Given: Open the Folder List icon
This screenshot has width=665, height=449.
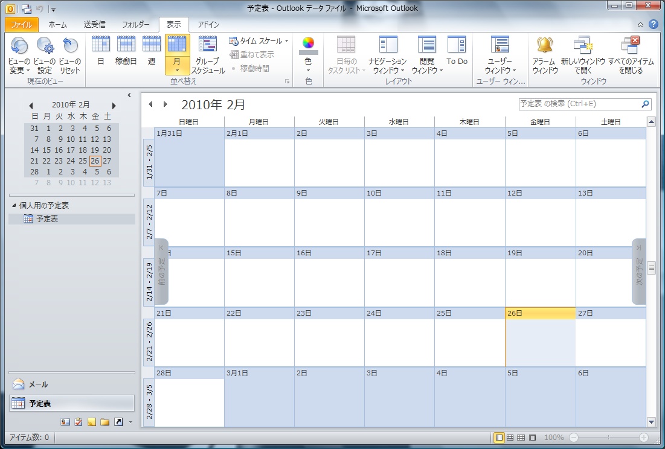Looking at the screenshot, I should coord(104,422).
